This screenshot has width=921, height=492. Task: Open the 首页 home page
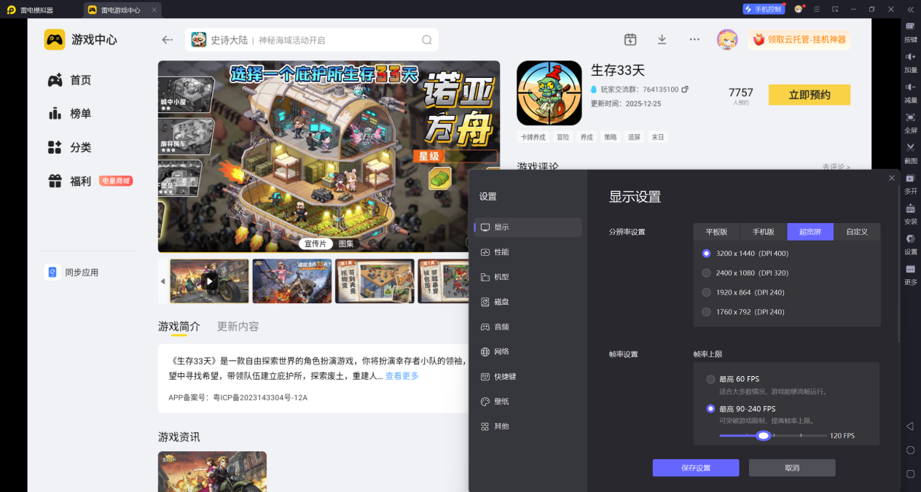(70, 80)
